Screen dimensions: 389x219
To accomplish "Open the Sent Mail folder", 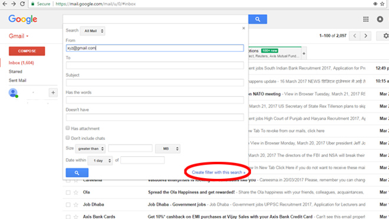I will point(17,80).
